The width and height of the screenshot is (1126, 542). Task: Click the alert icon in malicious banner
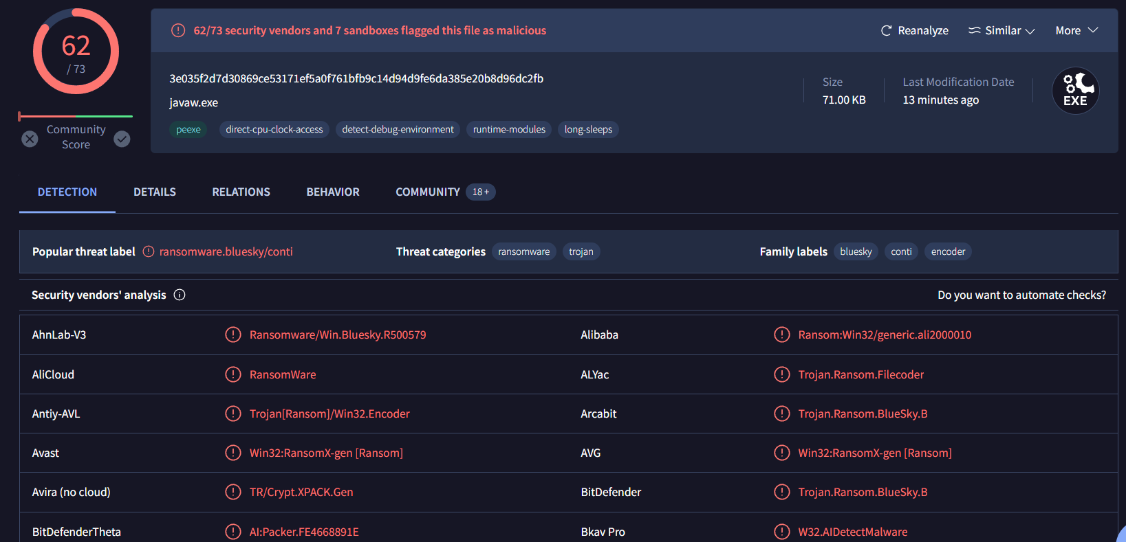pos(178,30)
